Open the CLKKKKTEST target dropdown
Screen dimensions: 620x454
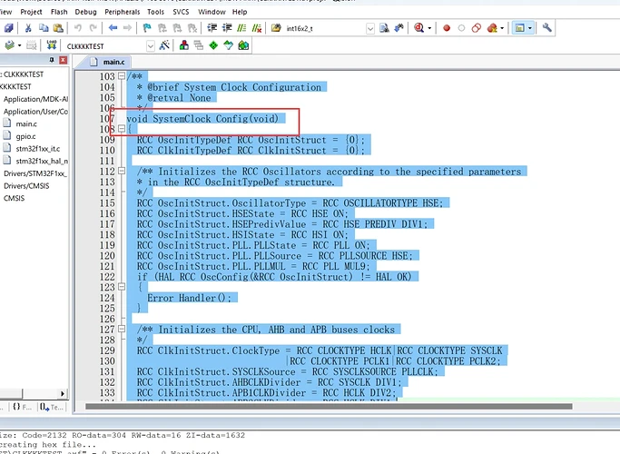[150, 45]
